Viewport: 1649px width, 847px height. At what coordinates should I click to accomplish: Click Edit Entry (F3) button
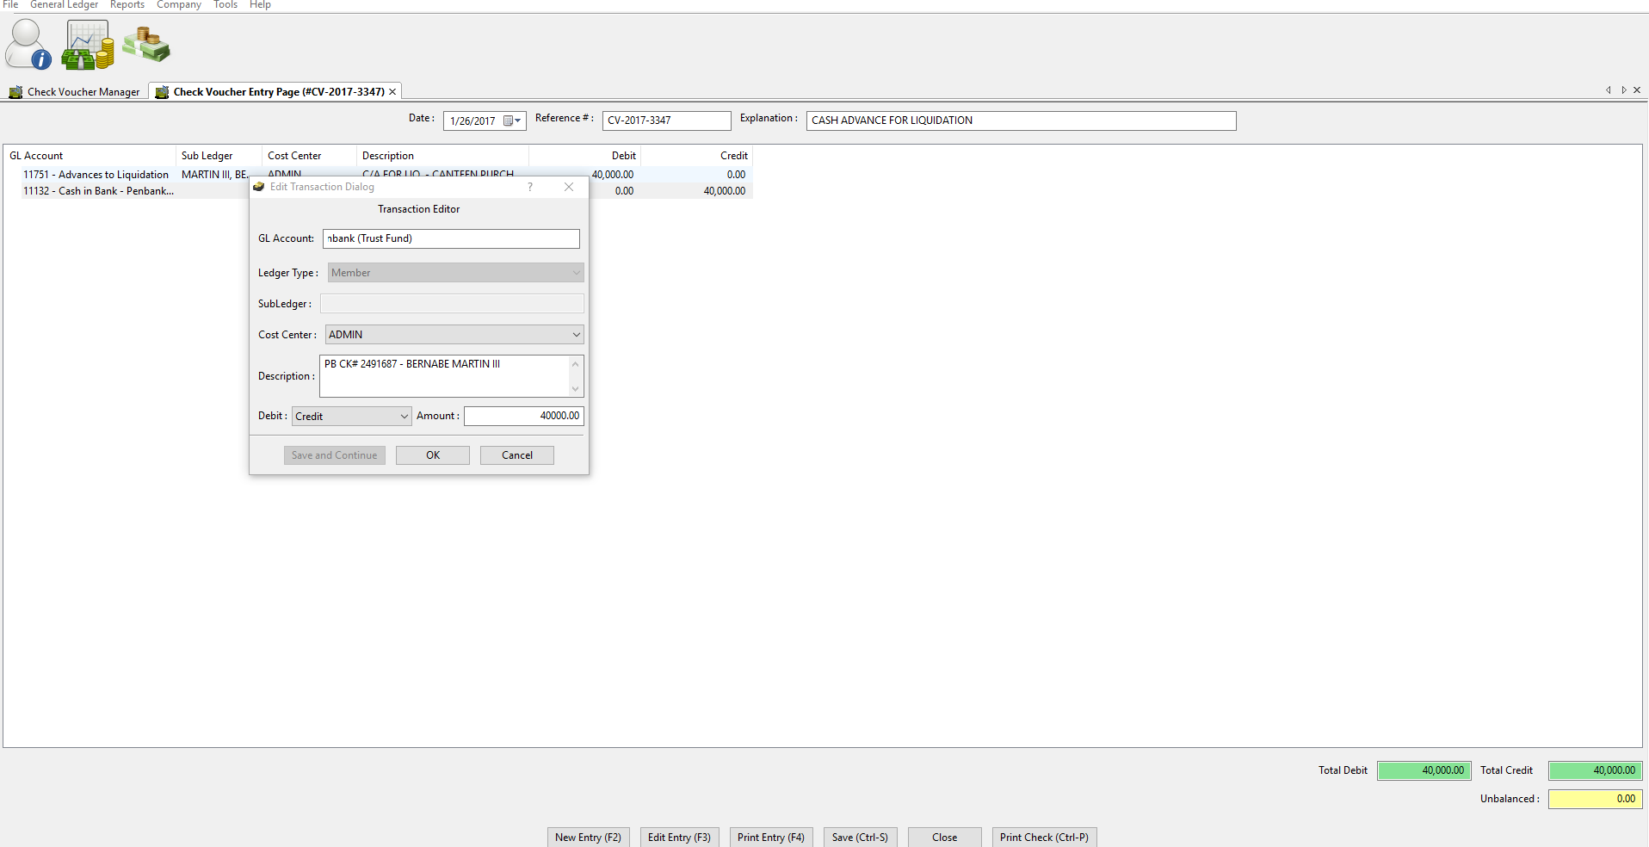[x=679, y=838]
